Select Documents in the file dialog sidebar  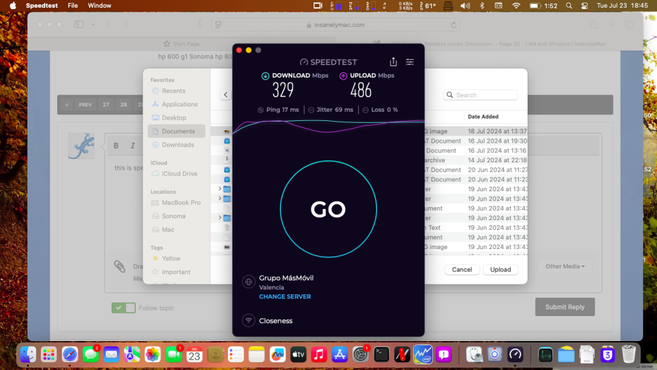pyautogui.click(x=176, y=131)
